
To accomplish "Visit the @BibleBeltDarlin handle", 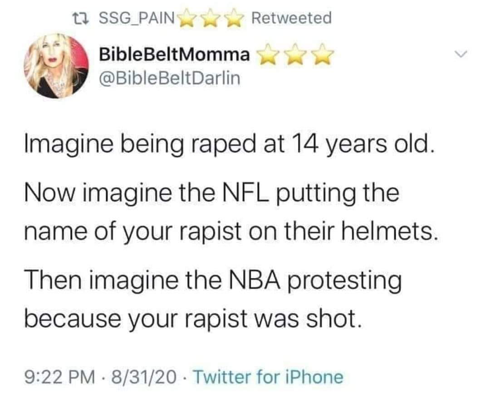I will 169,78.
